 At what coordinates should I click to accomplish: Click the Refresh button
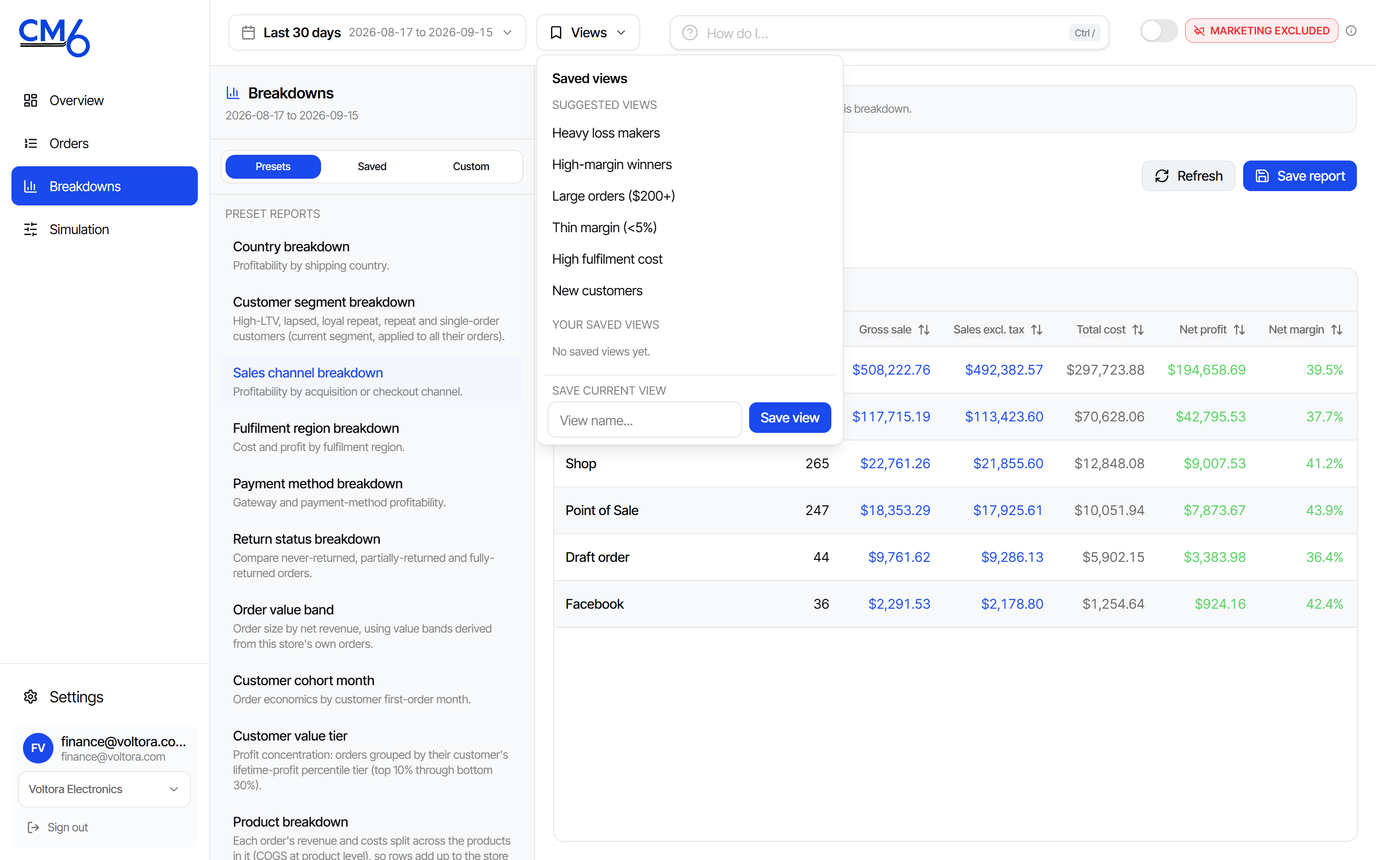[x=1188, y=176]
